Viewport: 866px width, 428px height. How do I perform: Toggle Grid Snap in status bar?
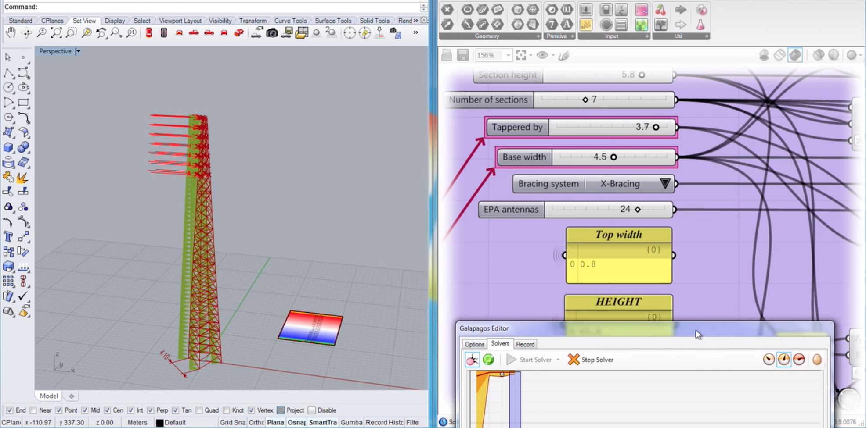232,422
